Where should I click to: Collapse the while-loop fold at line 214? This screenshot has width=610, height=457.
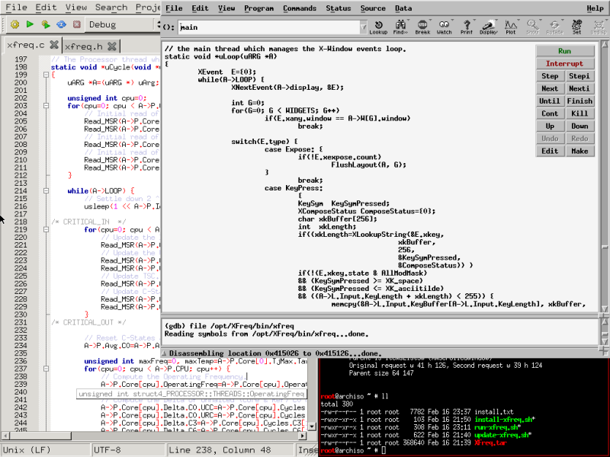coord(46,191)
